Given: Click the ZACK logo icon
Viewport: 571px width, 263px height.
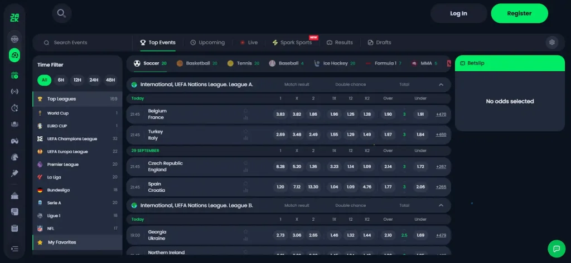Looking at the screenshot, I should pyautogui.click(x=14, y=17).
